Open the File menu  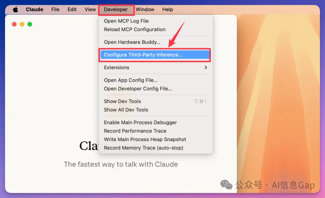click(x=55, y=10)
